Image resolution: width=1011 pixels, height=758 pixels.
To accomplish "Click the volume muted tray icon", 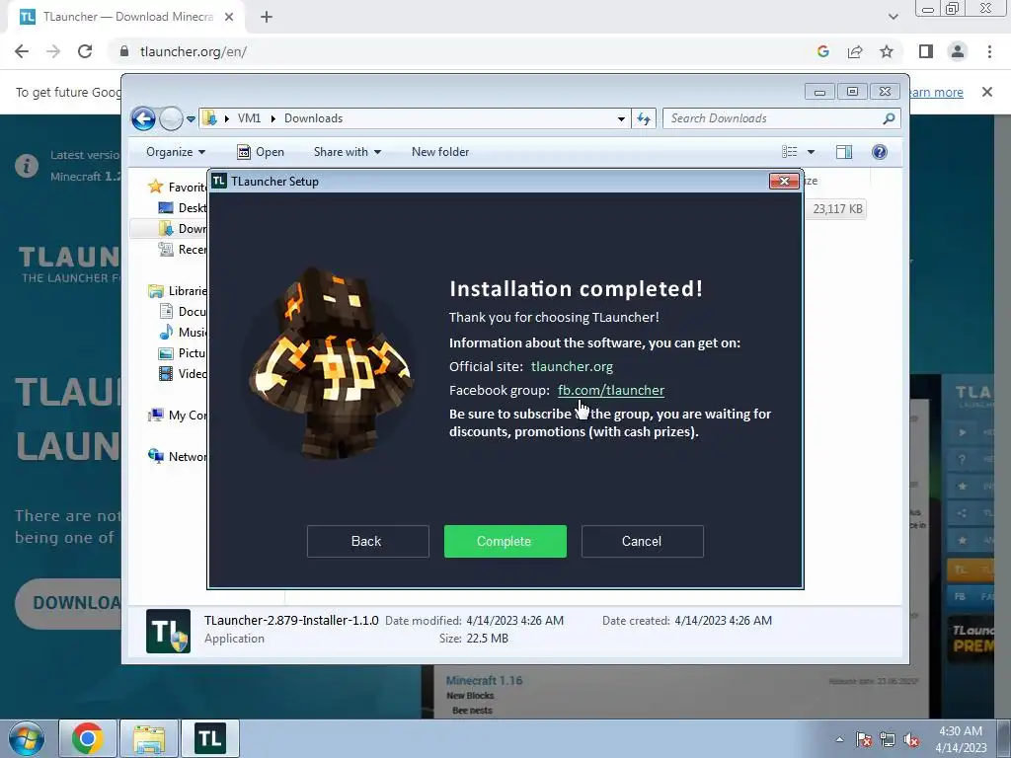I will coord(911,739).
